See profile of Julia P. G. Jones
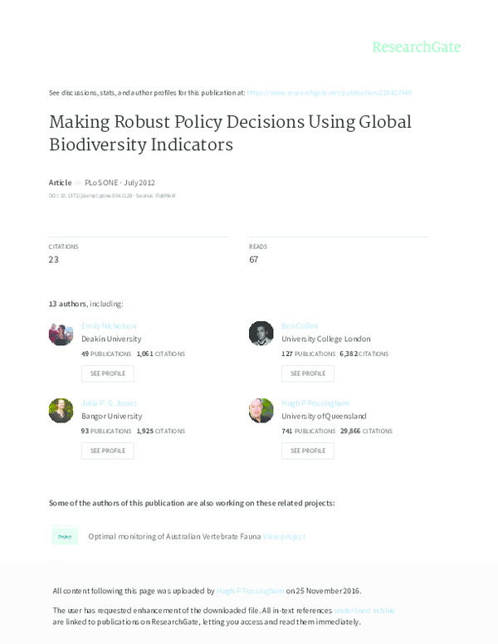The image size is (498, 644). tap(108, 451)
